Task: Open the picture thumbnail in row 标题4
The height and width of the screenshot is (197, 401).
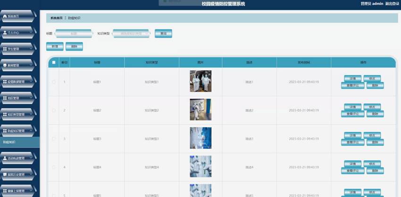Action: (x=200, y=166)
